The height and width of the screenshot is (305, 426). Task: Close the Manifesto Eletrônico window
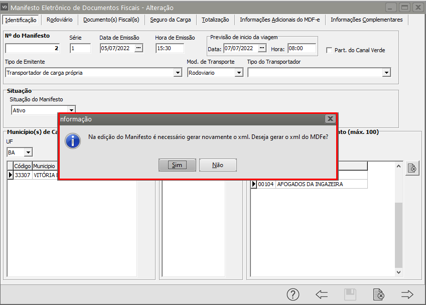418,8
